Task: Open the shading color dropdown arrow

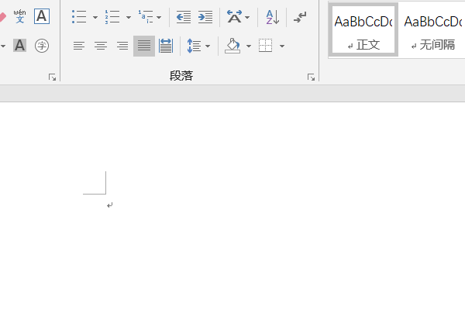Action: (249, 46)
